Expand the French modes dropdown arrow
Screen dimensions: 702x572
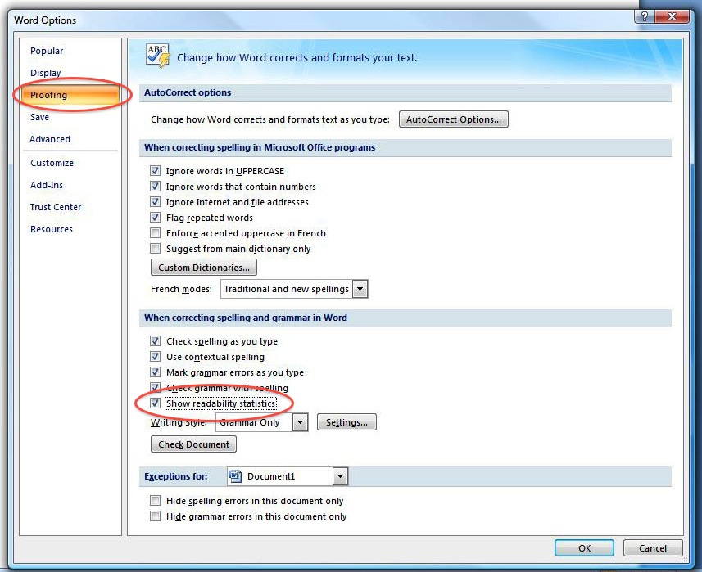coord(360,289)
